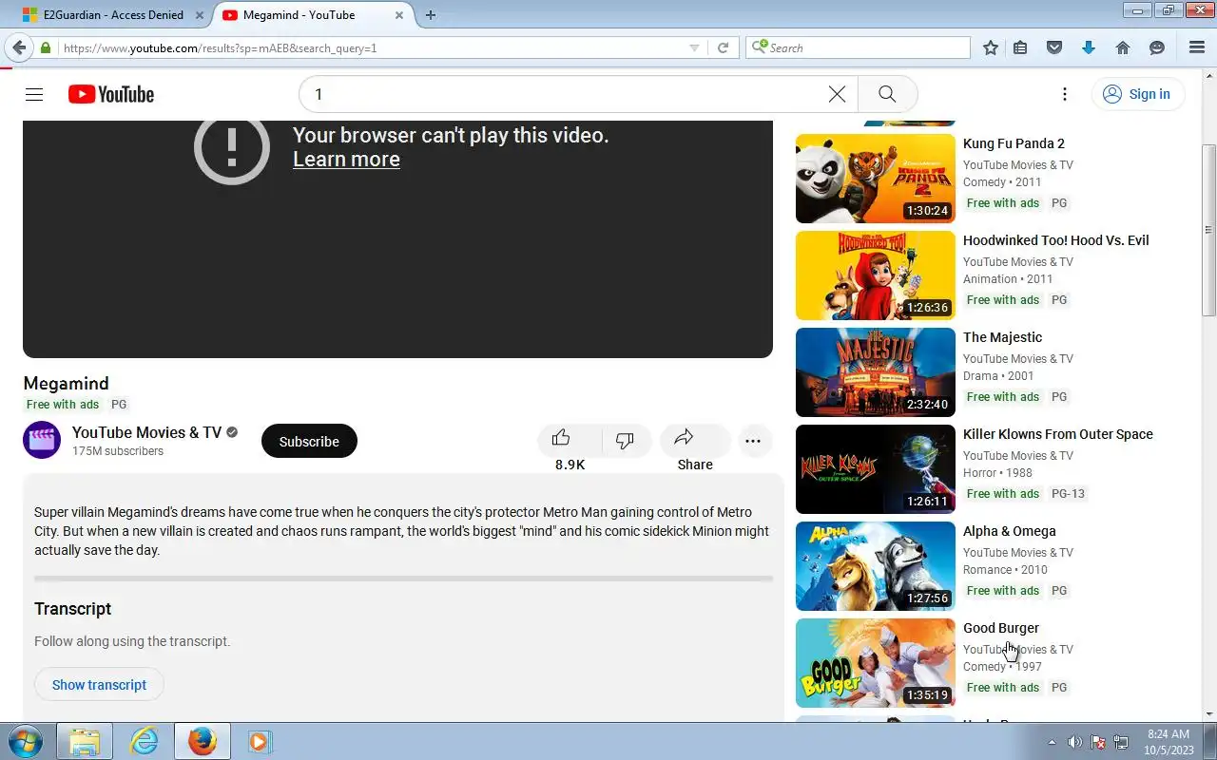Open the media player taskbar icon
This screenshot has width=1217, height=760.
260,741
